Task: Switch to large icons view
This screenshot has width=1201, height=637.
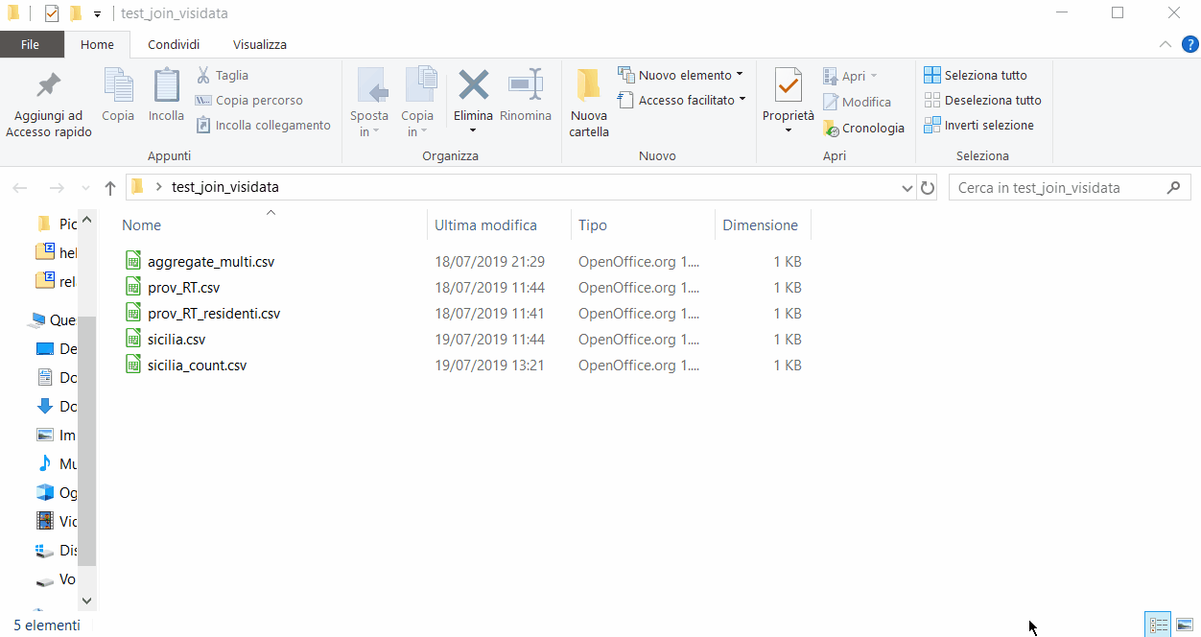Action: (1185, 625)
